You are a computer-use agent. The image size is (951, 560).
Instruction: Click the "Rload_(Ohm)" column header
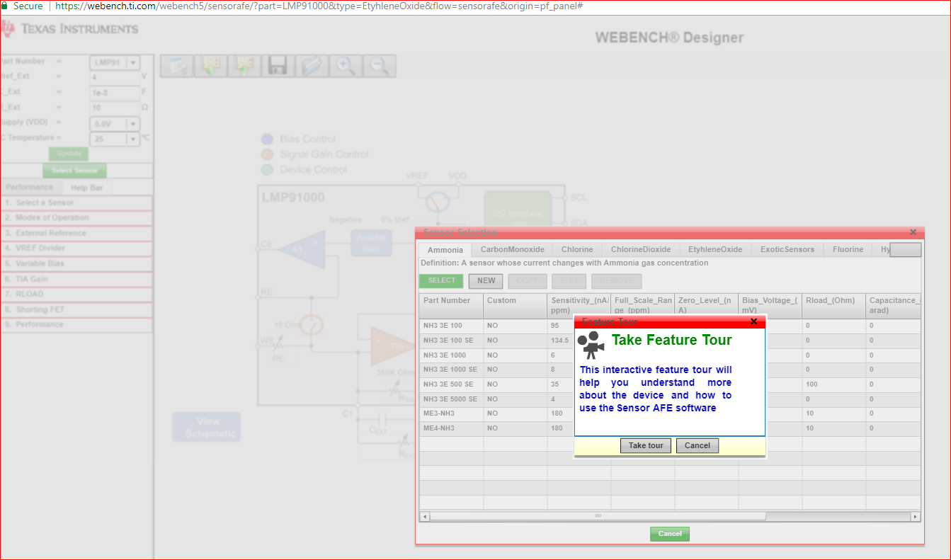click(x=833, y=306)
